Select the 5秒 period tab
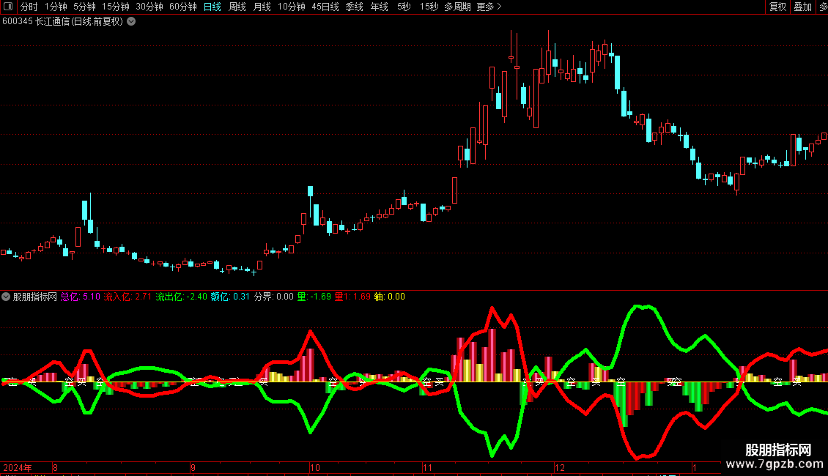 [404, 7]
